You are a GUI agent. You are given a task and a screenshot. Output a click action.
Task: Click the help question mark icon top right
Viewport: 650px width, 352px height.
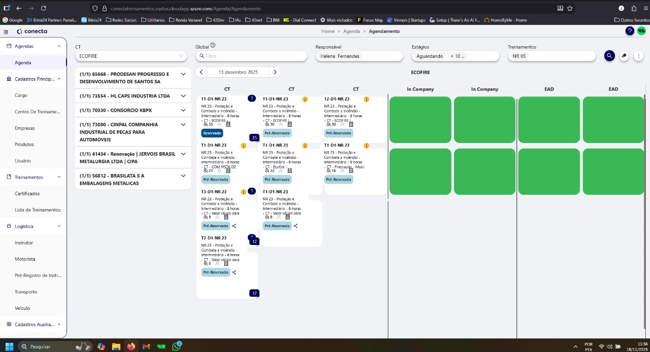tap(630, 31)
